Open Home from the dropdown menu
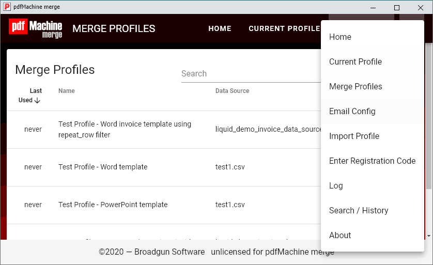Viewport: 433px width, 265px height. pyautogui.click(x=340, y=37)
